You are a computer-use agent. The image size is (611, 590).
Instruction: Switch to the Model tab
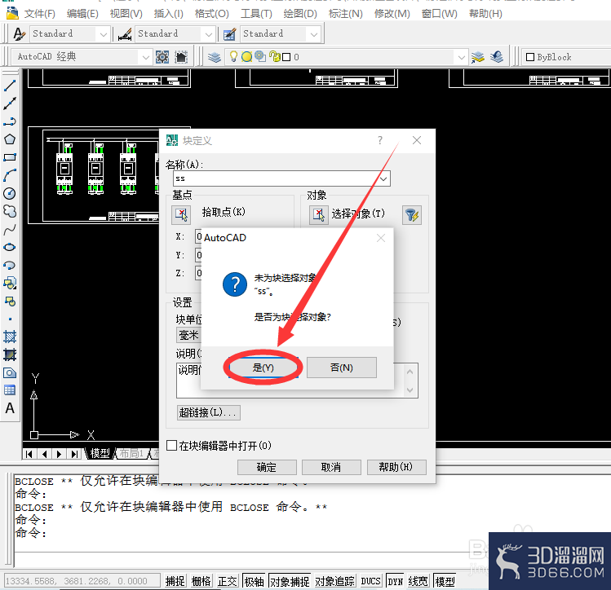click(100, 453)
